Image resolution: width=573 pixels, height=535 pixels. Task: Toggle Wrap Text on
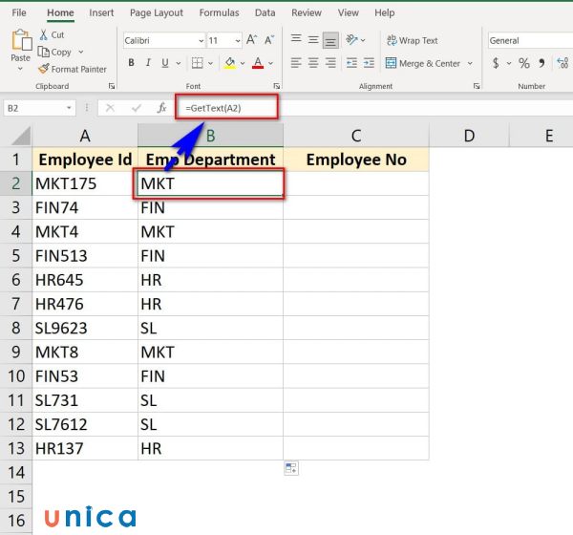(x=411, y=40)
